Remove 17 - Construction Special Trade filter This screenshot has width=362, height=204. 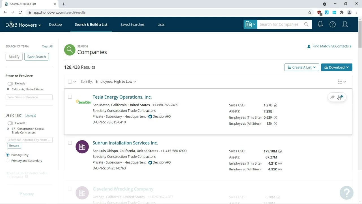[8, 129]
